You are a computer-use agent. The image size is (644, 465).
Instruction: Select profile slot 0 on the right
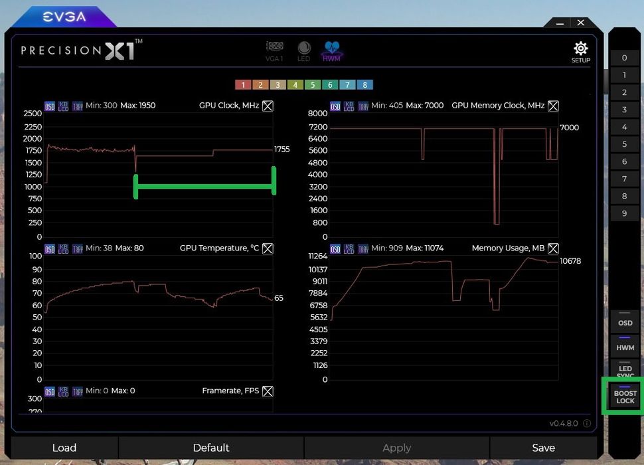[x=623, y=58]
